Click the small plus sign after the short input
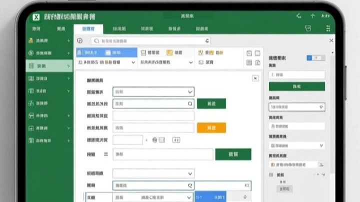 pyautogui.click(x=146, y=140)
